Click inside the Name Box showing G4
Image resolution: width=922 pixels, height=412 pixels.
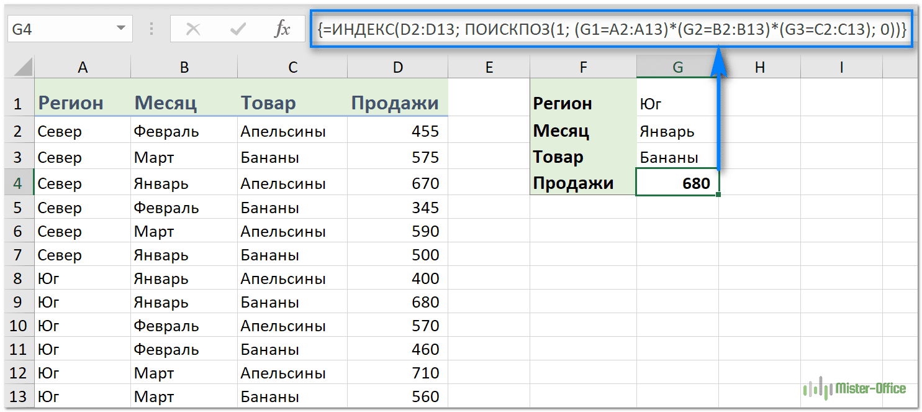tap(59, 29)
